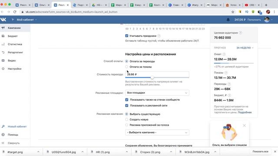Image resolution: width=278 pixels, height=156 pixels.
Task: Open Рекламные площадки dropdown
Action: coord(157,93)
